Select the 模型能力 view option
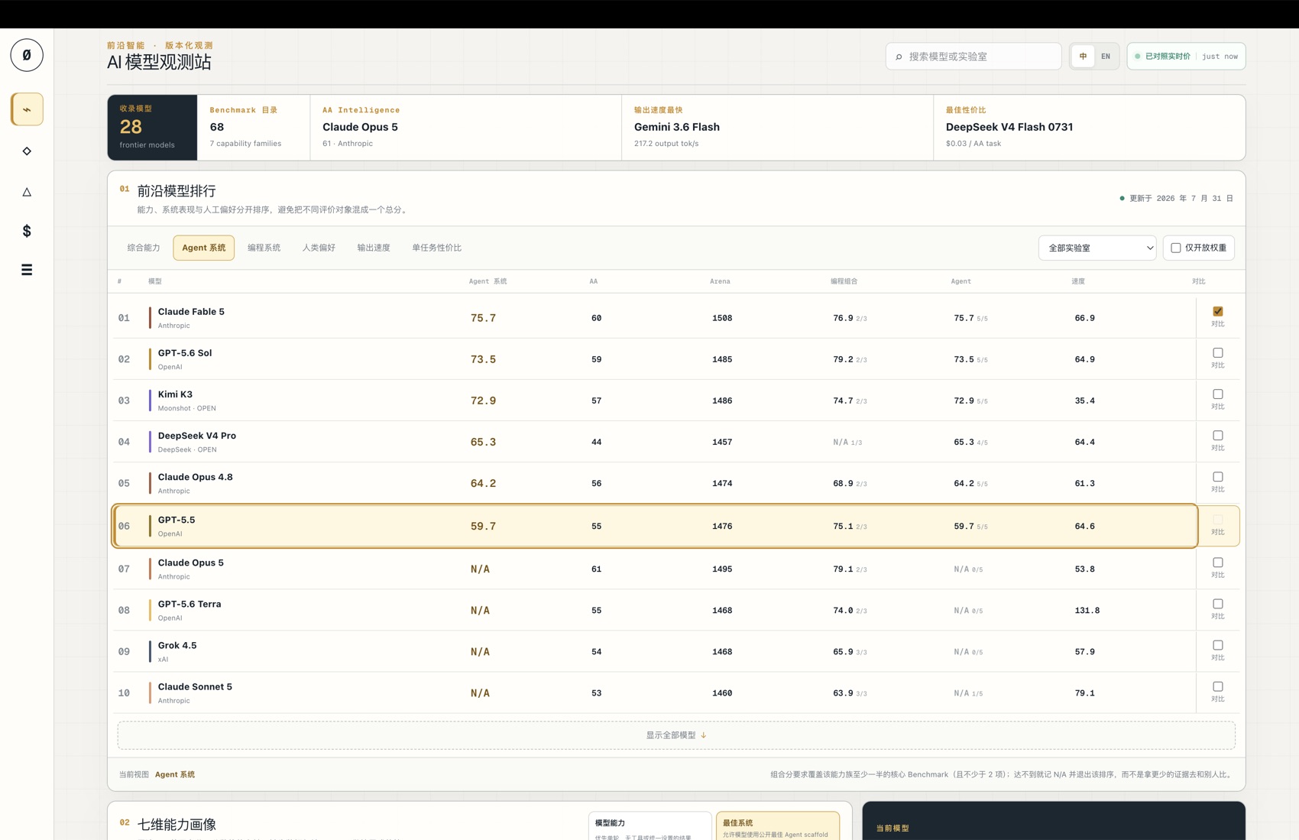Viewport: 1299px width, 840px height. coord(649,826)
